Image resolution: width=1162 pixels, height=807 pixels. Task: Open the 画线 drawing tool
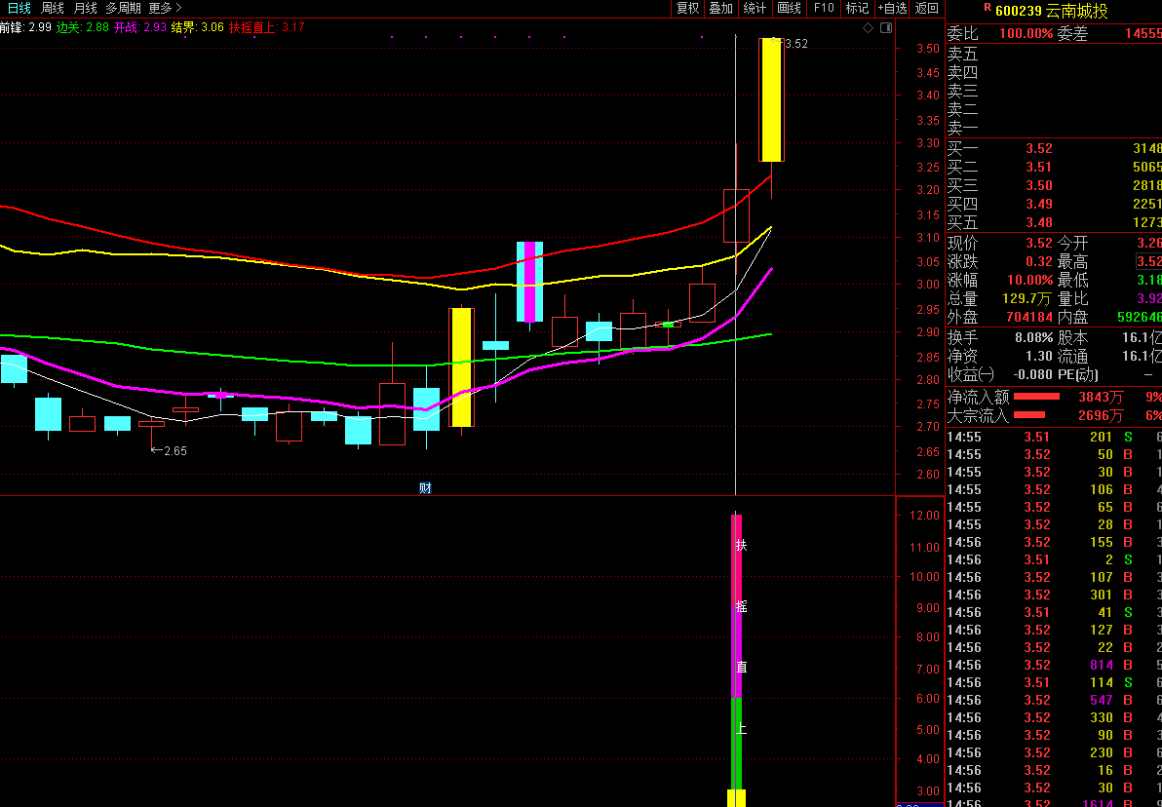(x=789, y=9)
